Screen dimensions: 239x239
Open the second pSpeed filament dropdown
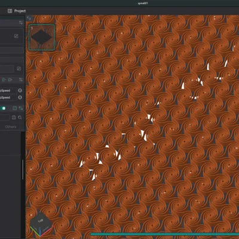click(8, 97)
